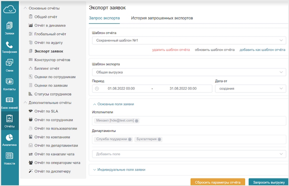Open the Добавить поле dropdown
The image size is (289, 186).
[x=189, y=154]
